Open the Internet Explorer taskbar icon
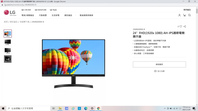Image resolution: width=198 pixels, height=111 pixels. point(73,108)
